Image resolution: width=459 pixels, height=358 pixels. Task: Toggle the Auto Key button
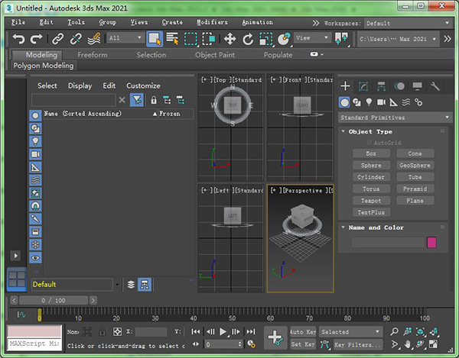(x=303, y=332)
